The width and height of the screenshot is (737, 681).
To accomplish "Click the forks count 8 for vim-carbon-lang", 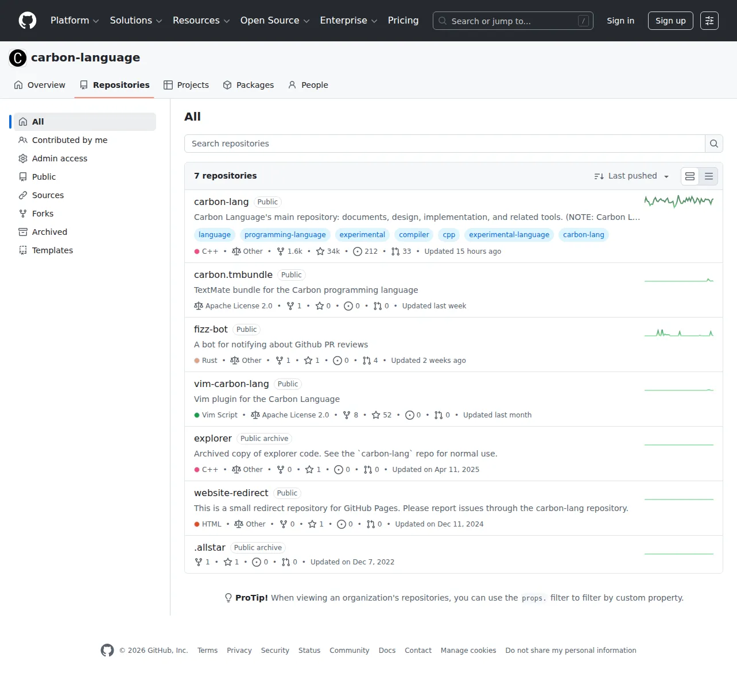I will tap(351, 415).
